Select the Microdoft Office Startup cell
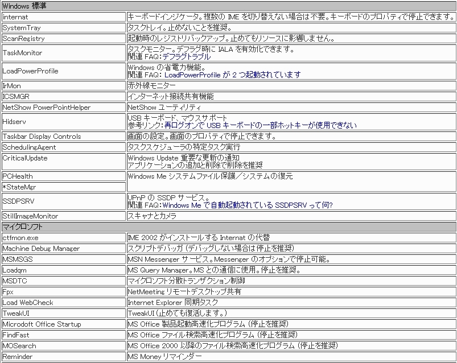457x363 pixels. [x=64, y=324]
